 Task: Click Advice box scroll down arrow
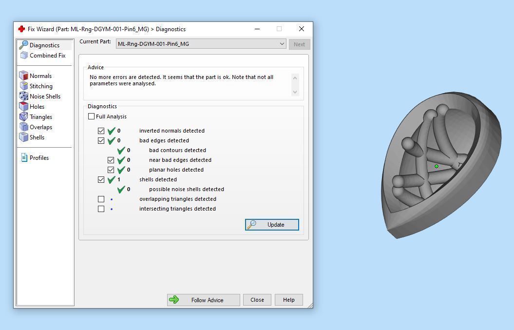click(295, 92)
